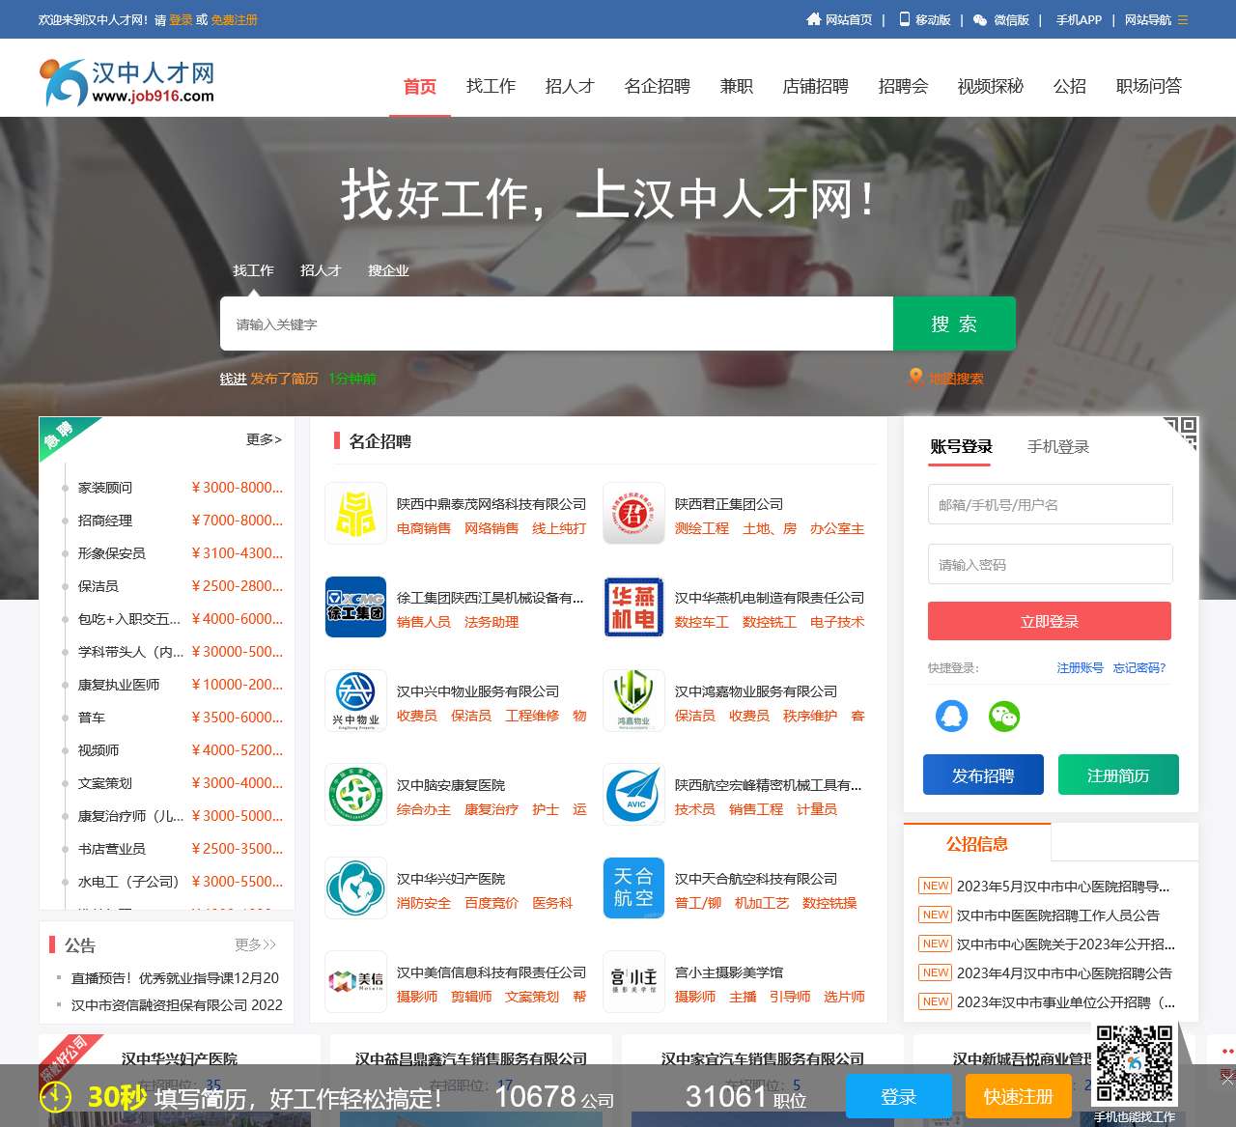Viewport: 1236px width, 1127px height.
Task: Switch to 账号登录 tab
Action: click(x=961, y=446)
